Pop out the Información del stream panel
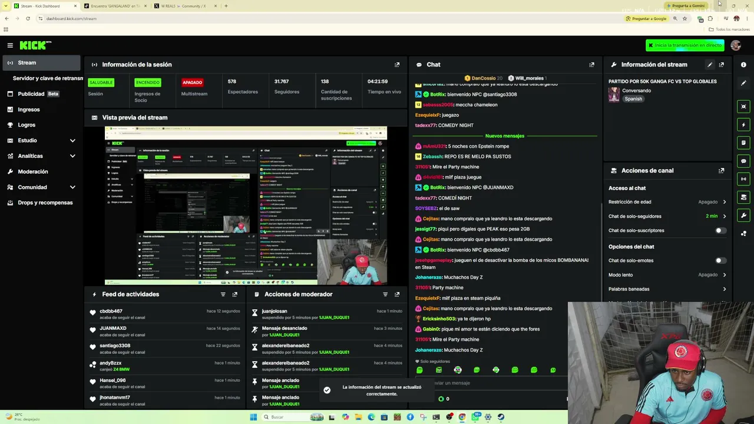Viewport: 754px width, 424px height. click(x=722, y=65)
